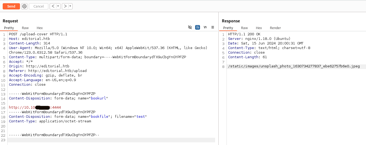Select the Response Pretty tab

[228, 28]
